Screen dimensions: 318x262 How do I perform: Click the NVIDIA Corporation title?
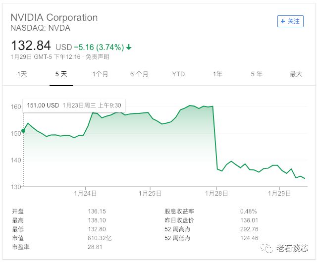tap(54, 17)
